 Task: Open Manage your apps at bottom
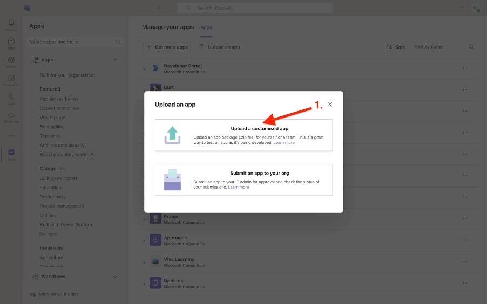pos(54,294)
